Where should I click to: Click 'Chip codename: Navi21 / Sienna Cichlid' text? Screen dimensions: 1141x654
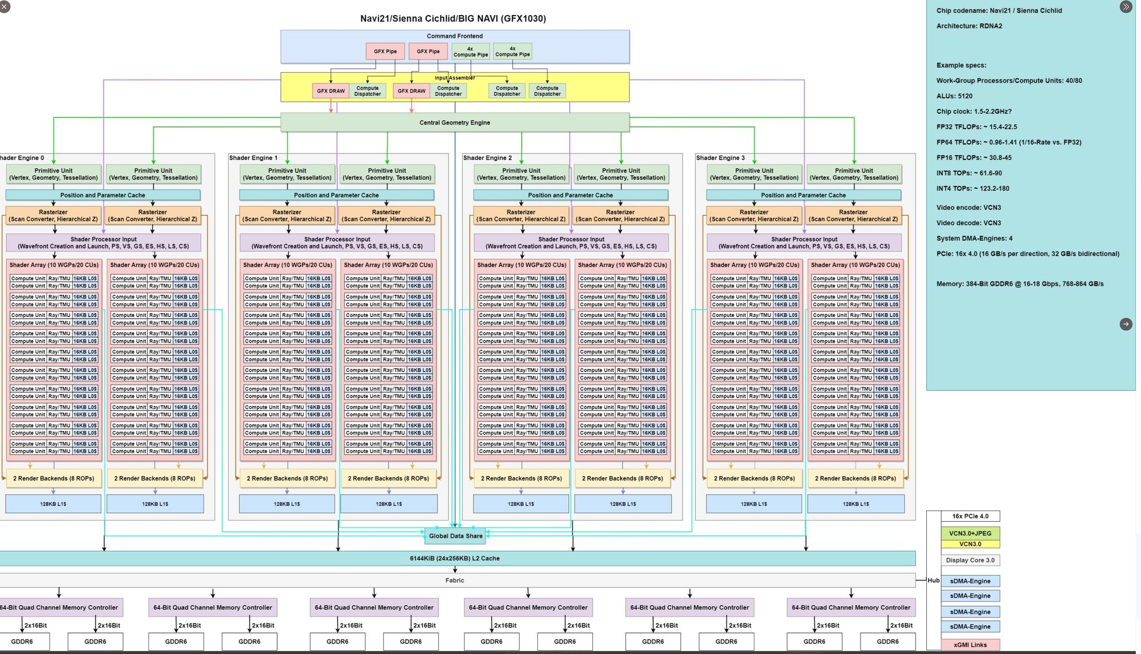999,11
